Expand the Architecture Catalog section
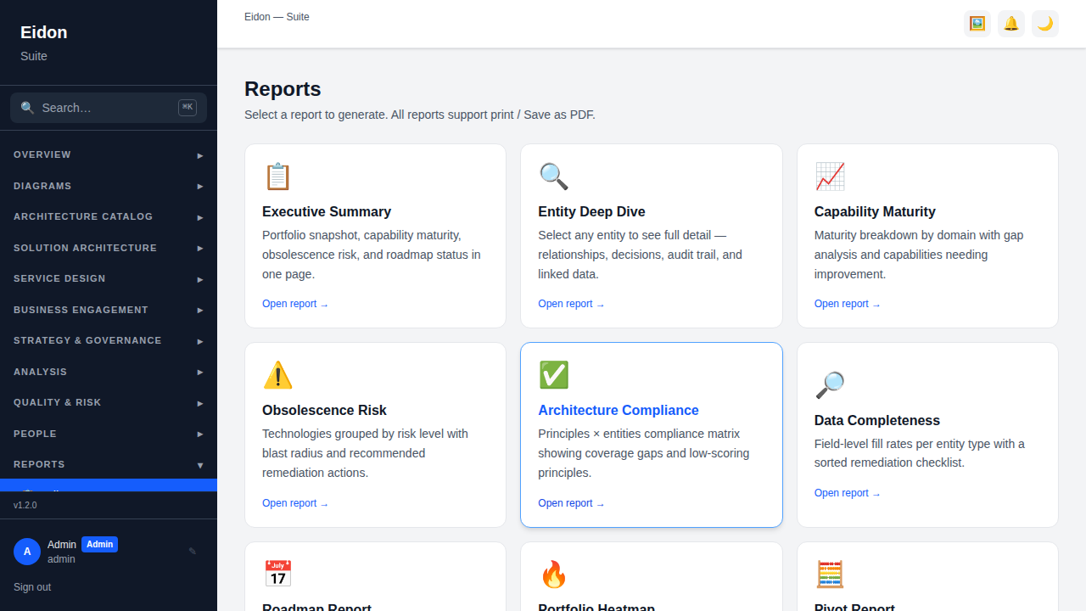The image size is (1086, 611). (x=109, y=217)
